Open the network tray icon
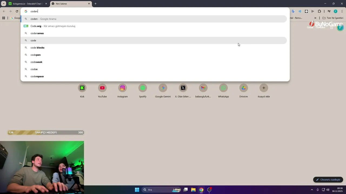 tap(323, 190)
